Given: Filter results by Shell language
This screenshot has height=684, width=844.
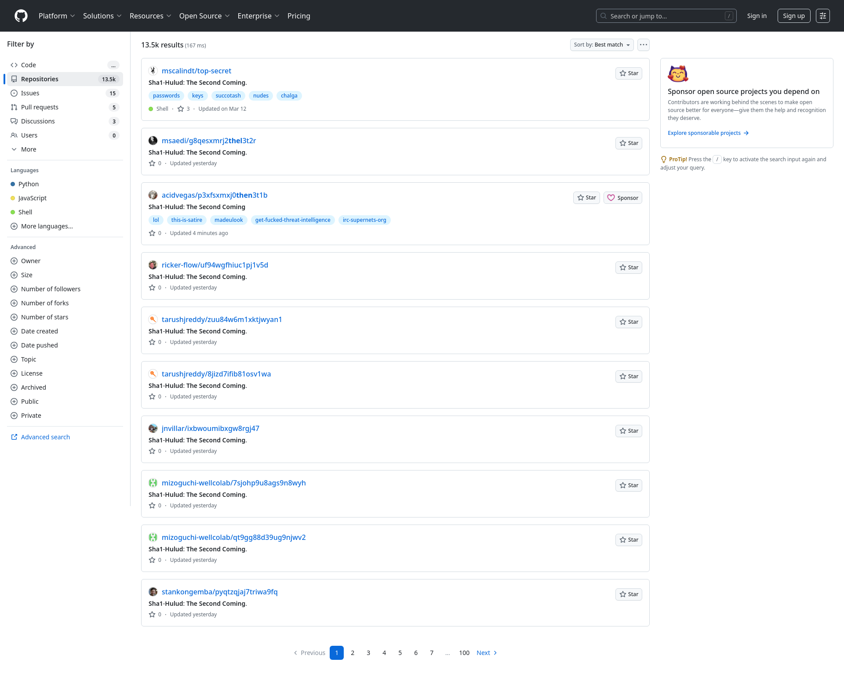Looking at the screenshot, I should [25, 212].
